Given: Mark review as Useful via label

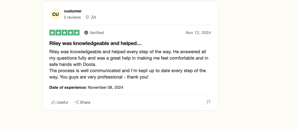Looking at the screenshot, I should [62, 102].
